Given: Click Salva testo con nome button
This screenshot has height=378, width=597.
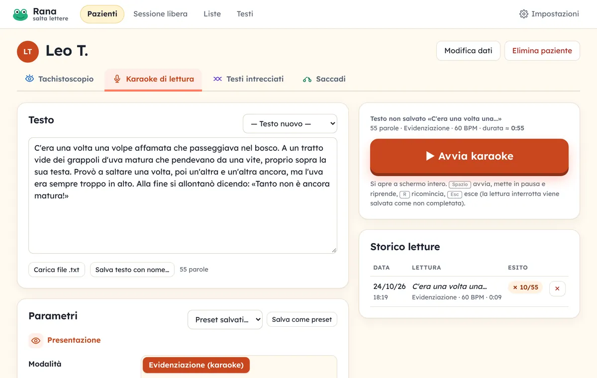Looking at the screenshot, I should (x=132, y=270).
